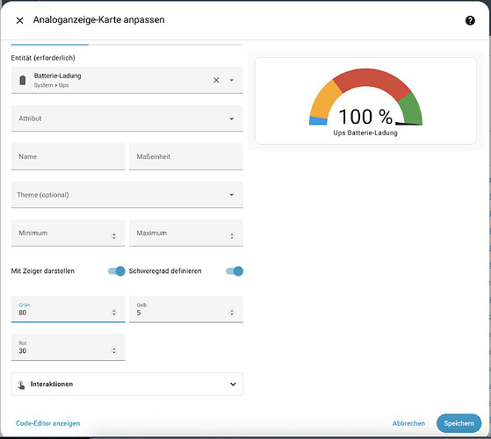Open the Theme (optional) dropdown
The image size is (491, 439).
pos(127,195)
